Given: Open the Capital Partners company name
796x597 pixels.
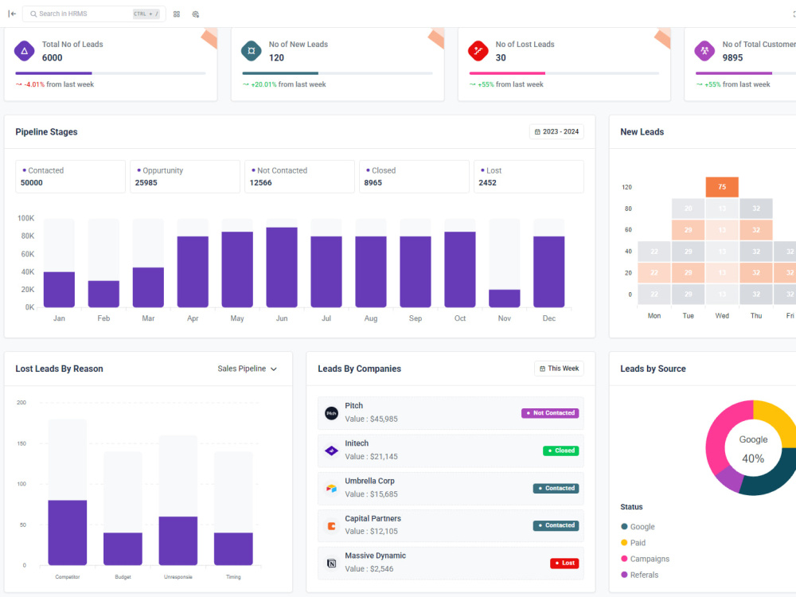Looking at the screenshot, I should [x=373, y=518].
